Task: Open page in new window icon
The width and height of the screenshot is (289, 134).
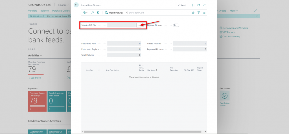Action: click(x=199, y=5)
